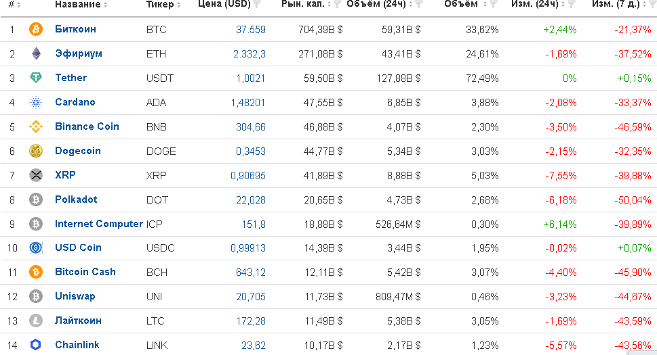Select ticker text DOGE
Image resolution: width=657 pixels, height=355 pixels.
pyautogui.click(x=161, y=151)
